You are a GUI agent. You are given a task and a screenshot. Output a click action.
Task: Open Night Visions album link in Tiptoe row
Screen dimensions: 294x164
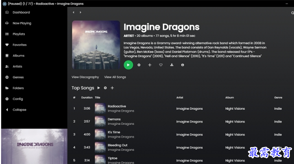coord(235,161)
